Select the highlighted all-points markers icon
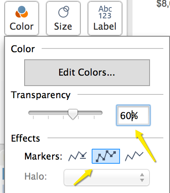Viewport: 170px width, 193px height. pos(106,156)
